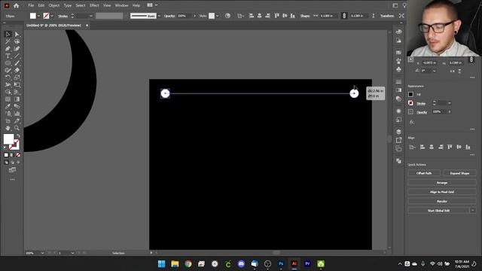Open the Object menu
The width and height of the screenshot is (482, 271).
[x=53, y=5]
